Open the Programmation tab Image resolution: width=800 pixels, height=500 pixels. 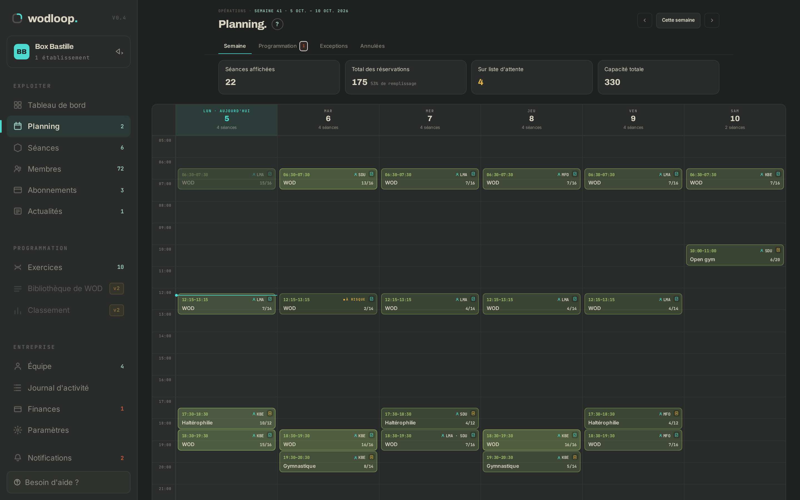283,46
